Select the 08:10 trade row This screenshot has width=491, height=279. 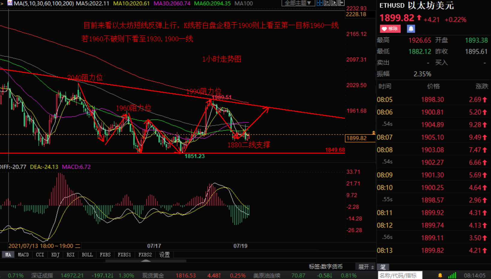point(433,188)
